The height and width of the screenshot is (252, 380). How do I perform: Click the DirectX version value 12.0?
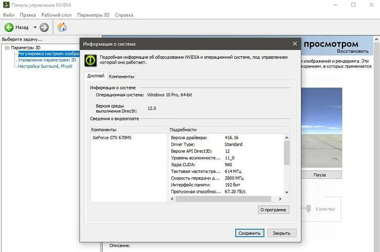[152, 108]
